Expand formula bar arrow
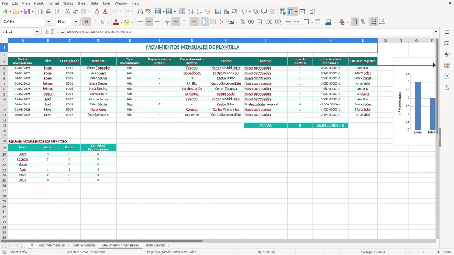Screen dimensions: 454x255 436,32
